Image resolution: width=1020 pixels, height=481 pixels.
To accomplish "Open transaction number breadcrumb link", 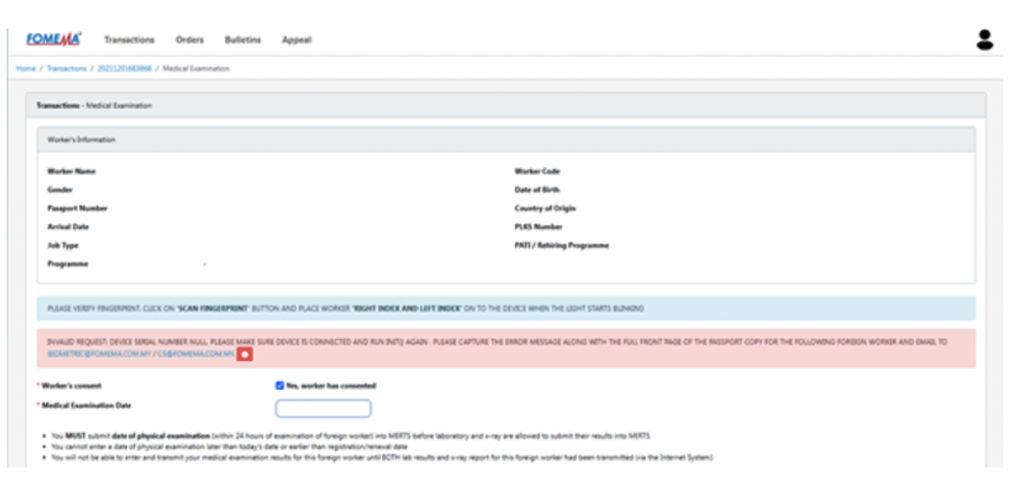I will click(x=126, y=68).
